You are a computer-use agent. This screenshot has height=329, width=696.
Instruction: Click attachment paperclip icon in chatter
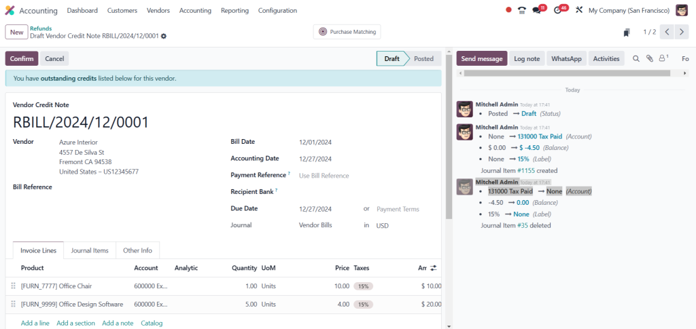[649, 58]
